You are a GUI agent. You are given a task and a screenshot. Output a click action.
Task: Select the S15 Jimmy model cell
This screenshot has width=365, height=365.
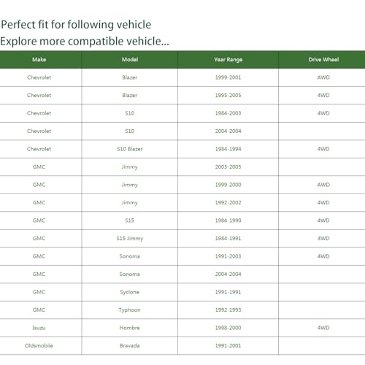[x=130, y=239]
